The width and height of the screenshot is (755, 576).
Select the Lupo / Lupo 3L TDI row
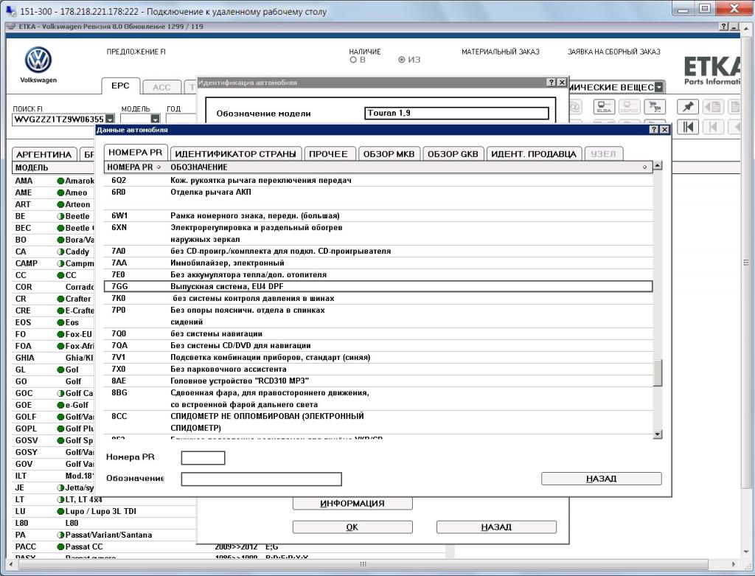103,511
